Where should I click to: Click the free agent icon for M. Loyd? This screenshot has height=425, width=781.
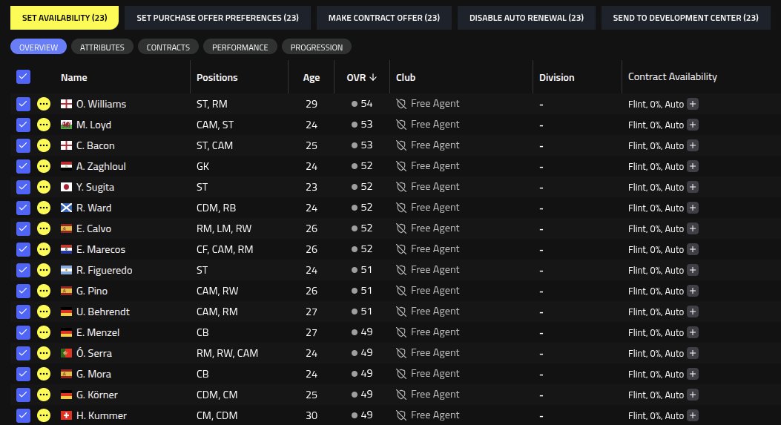(x=401, y=125)
